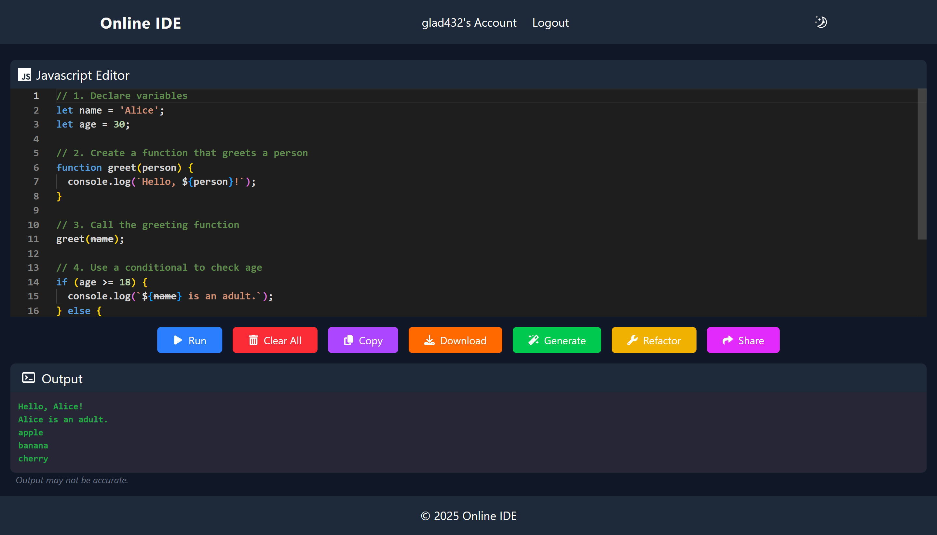Click the 'Output' panel heading

tap(62, 379)
